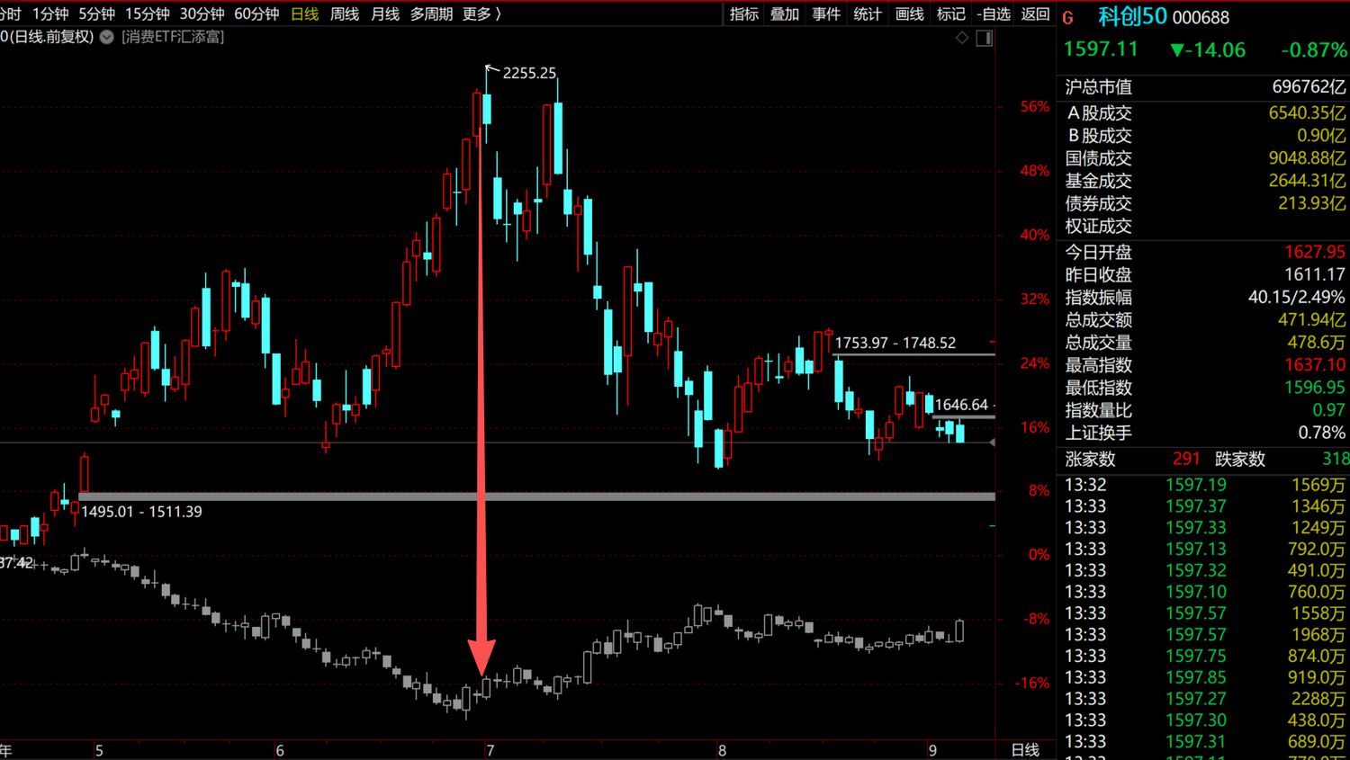
Task: Click the 叠加 overlay button
Action: 785,13
